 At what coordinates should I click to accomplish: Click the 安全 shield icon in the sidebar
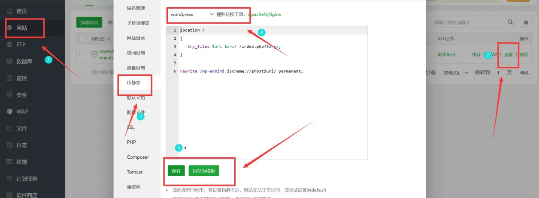click(x=9, y=95)
